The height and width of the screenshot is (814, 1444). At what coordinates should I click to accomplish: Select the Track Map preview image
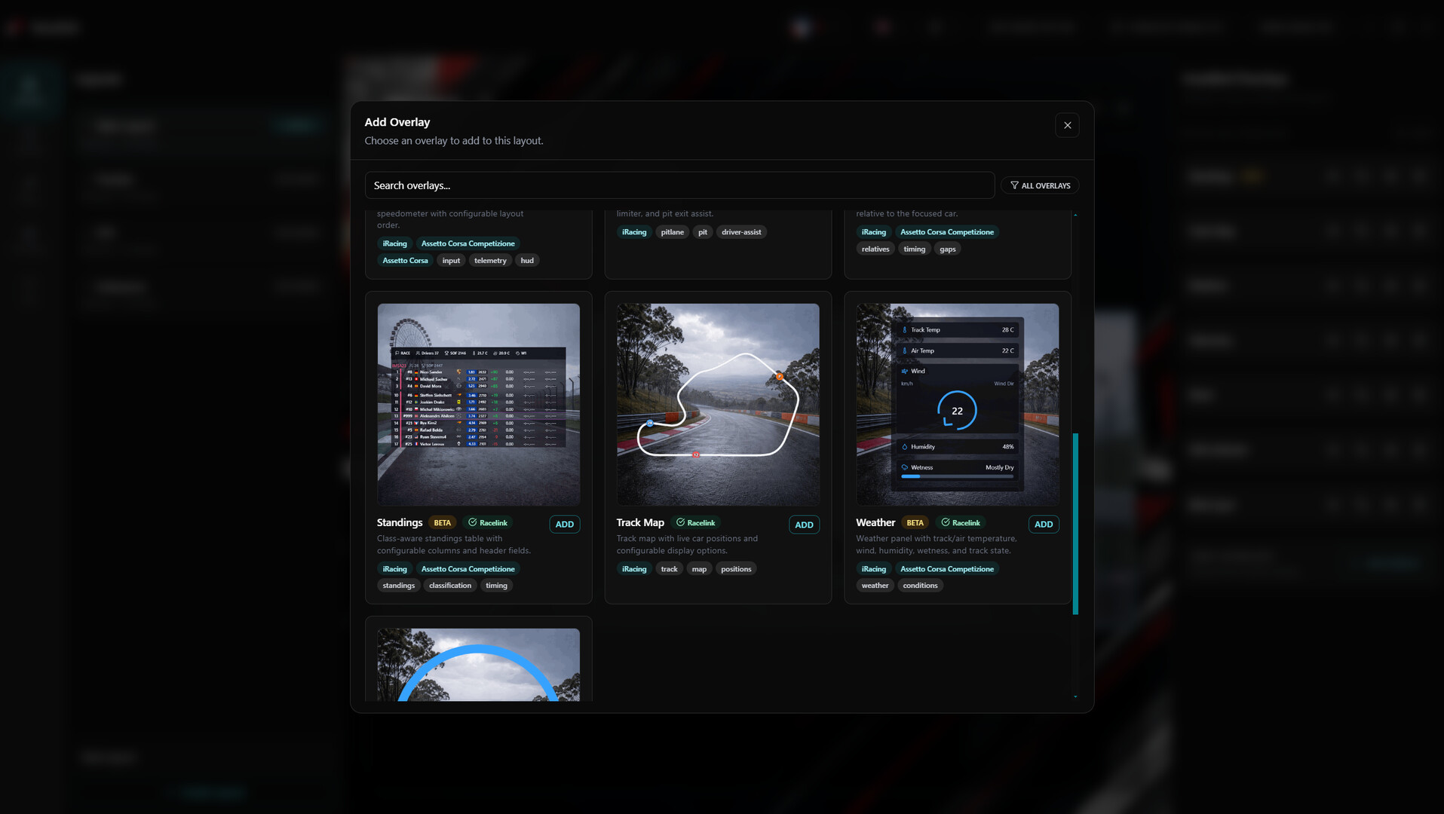(718, 404)
